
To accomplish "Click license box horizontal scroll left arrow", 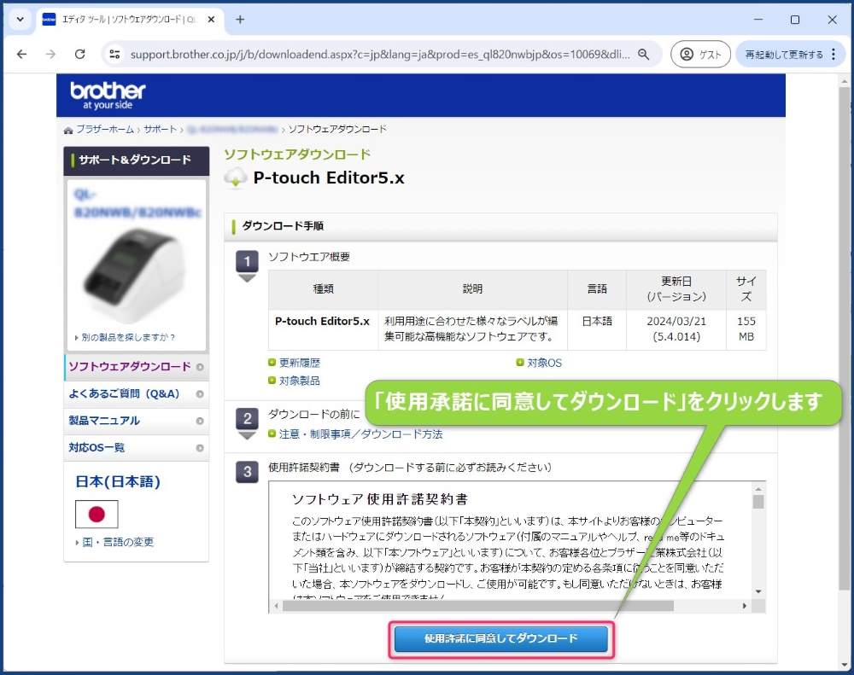I will tap(276, 605).
